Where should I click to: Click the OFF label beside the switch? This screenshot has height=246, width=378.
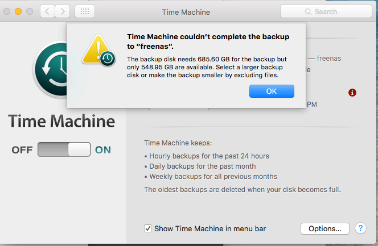coord(22,150)
